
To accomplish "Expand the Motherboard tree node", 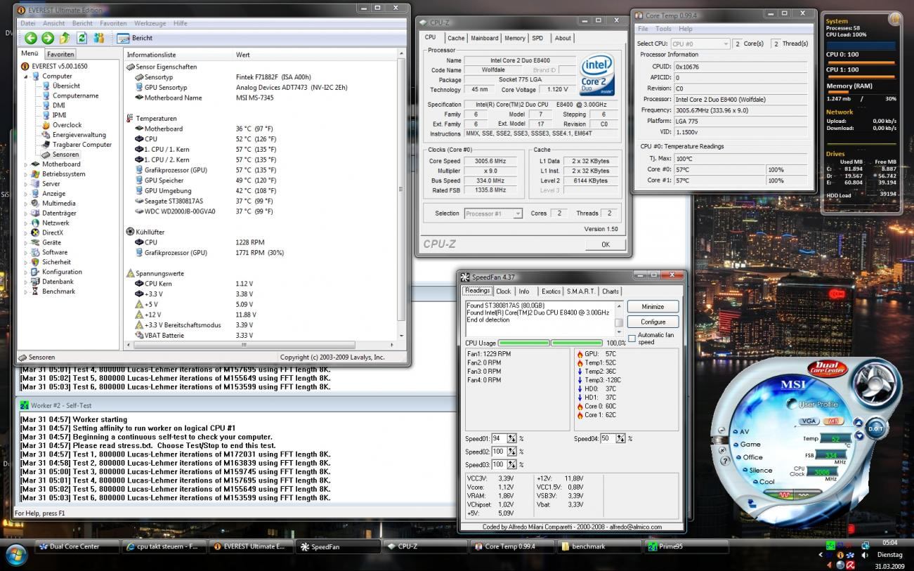I will click(x=26, y=164).
